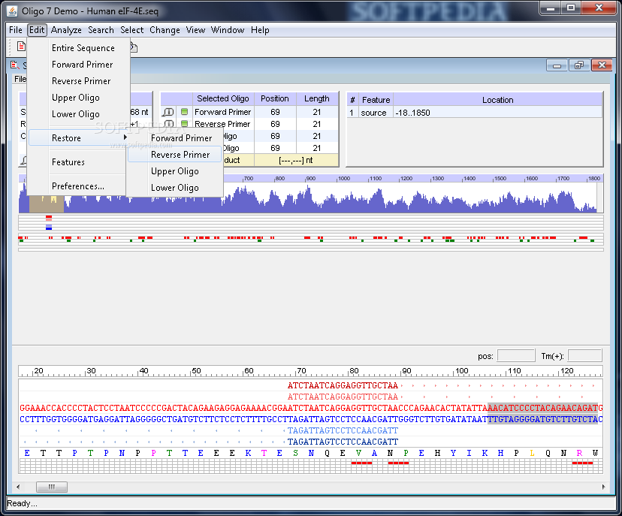Choose Lower Oligo in Edit menu
Image resolution: width=622 pixels, height=516 pixels.
pos(76,114)
